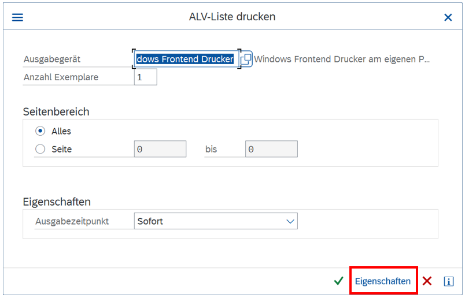This screenshot has height=298, width=465.
Task: Click the ALV-Liste drucken title text
Action: pyautogui.click(x=232, y=17)
